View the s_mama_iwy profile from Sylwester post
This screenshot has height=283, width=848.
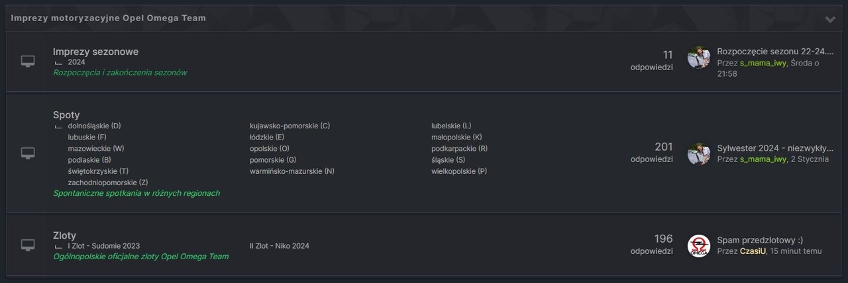(763, 159)
